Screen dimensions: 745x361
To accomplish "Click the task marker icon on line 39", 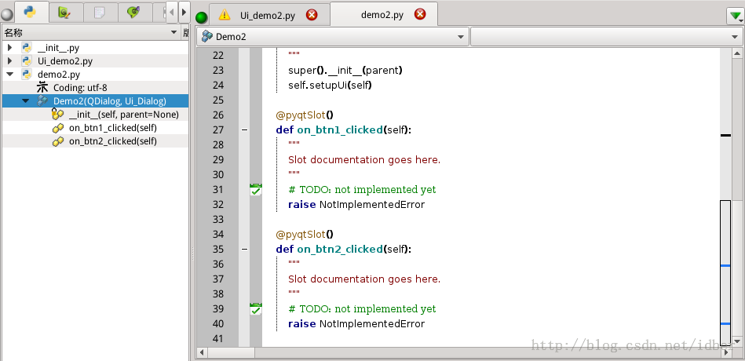I will point(256,308).
